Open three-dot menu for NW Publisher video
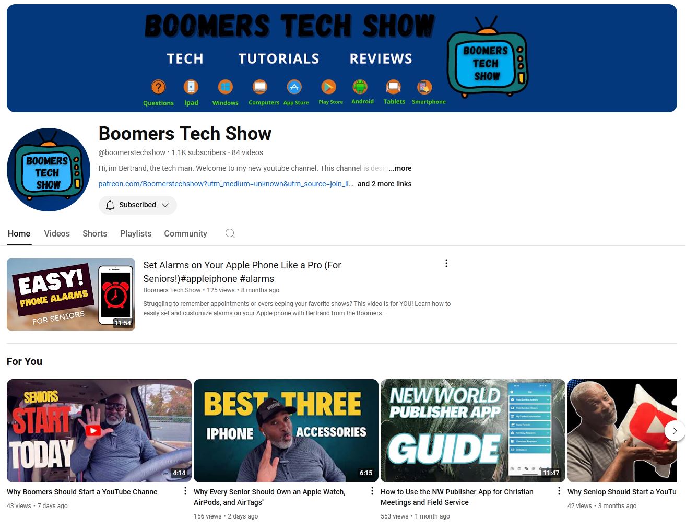The image size is (686, 530). [559, 491]
